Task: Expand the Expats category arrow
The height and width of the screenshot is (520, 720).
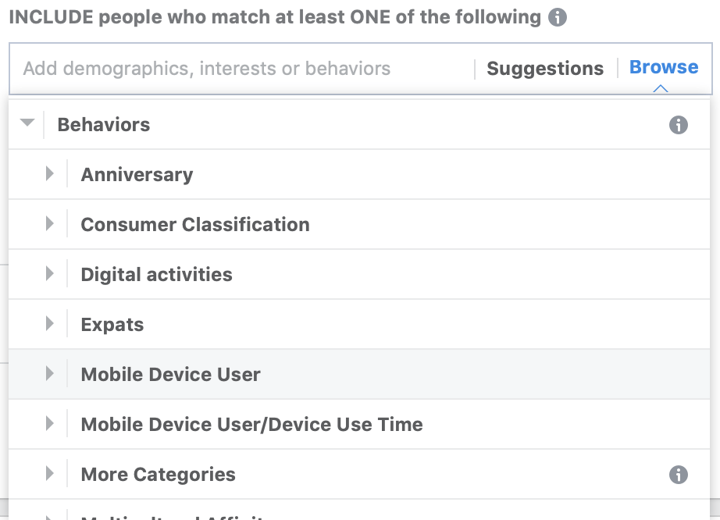Action: pos(50,323)
